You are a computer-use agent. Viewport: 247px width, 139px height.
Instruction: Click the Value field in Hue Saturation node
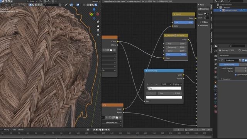pos(176,51)
